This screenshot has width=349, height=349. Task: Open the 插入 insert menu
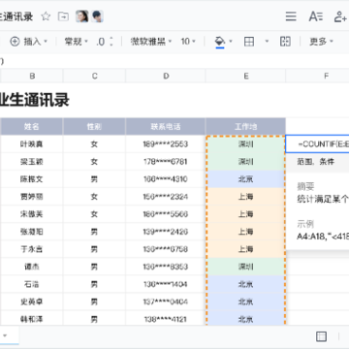28,42
